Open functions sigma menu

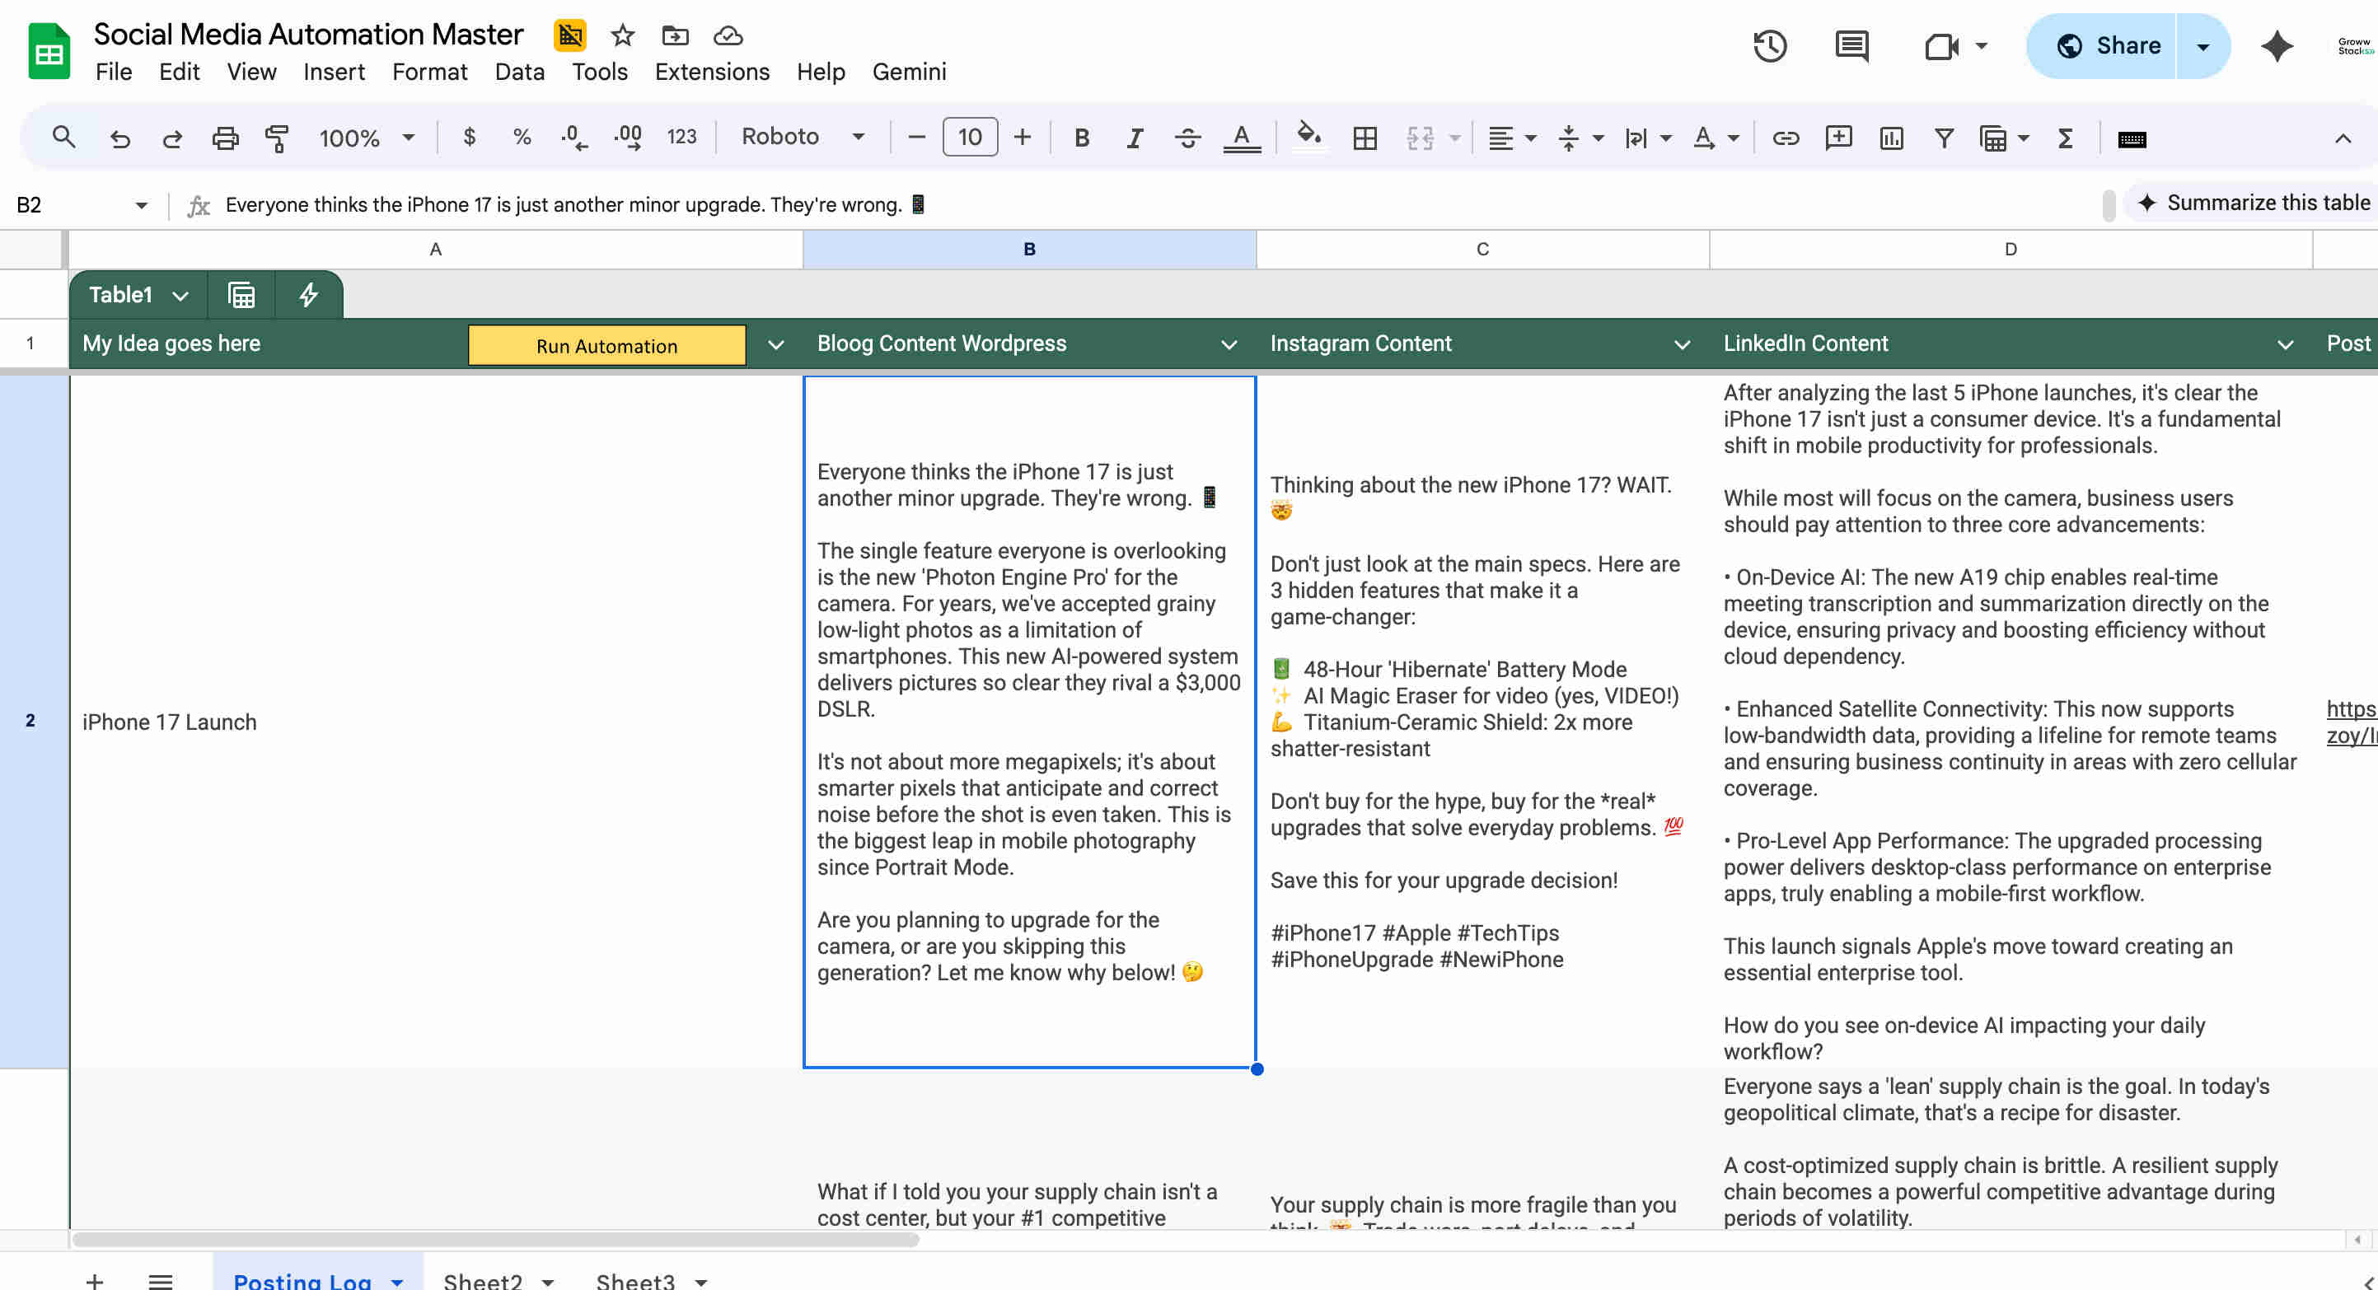click(2066, 138)
